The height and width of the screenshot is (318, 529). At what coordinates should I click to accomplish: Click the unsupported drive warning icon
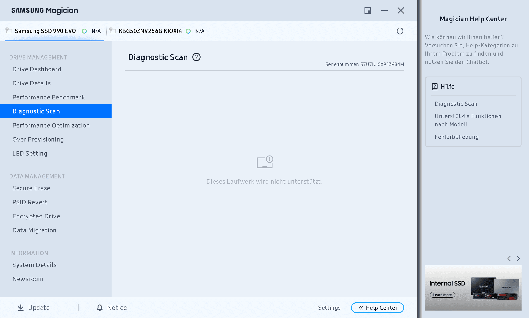(x=265, y=162)
